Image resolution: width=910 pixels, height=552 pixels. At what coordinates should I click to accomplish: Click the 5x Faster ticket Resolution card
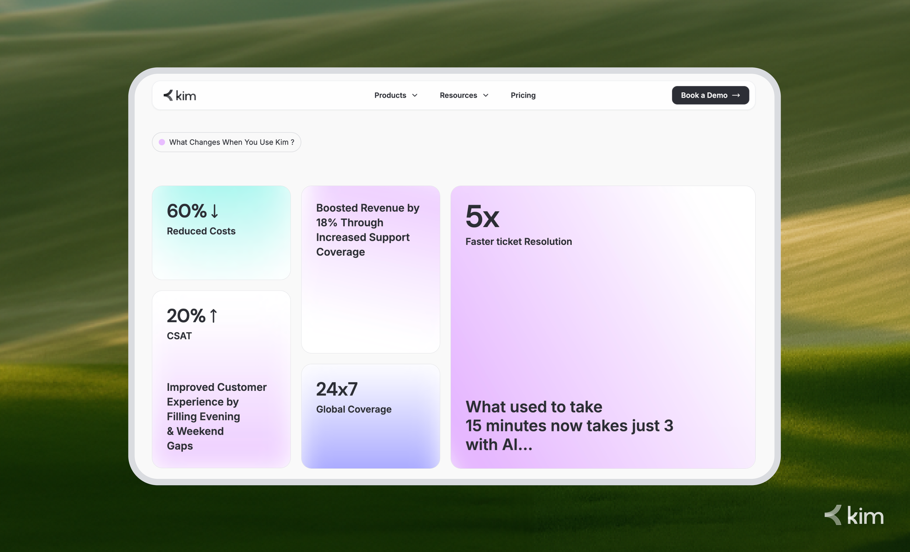pyautogui.click(x=602, y=326)
